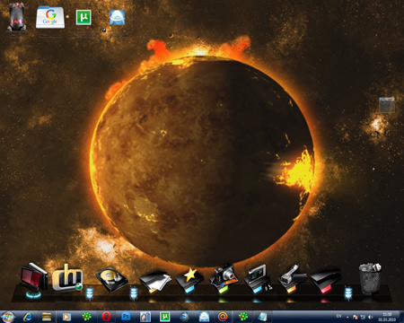Open the computer monitor icon in dock
Screen dimensions: 404x323
coord(34,279)
